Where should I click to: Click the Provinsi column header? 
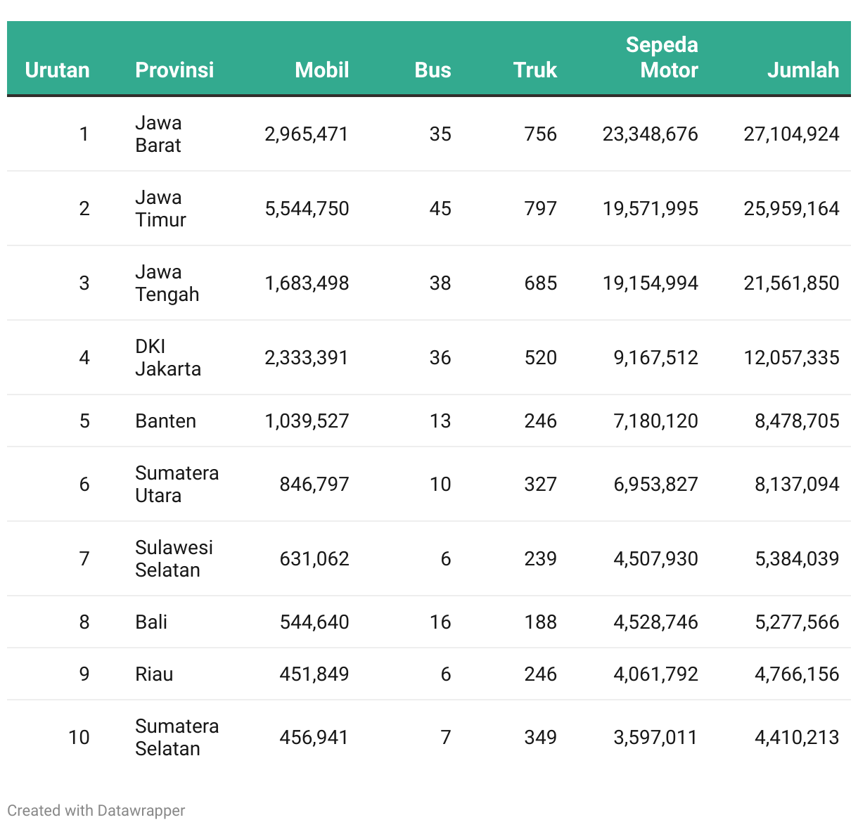pos(174,70)
